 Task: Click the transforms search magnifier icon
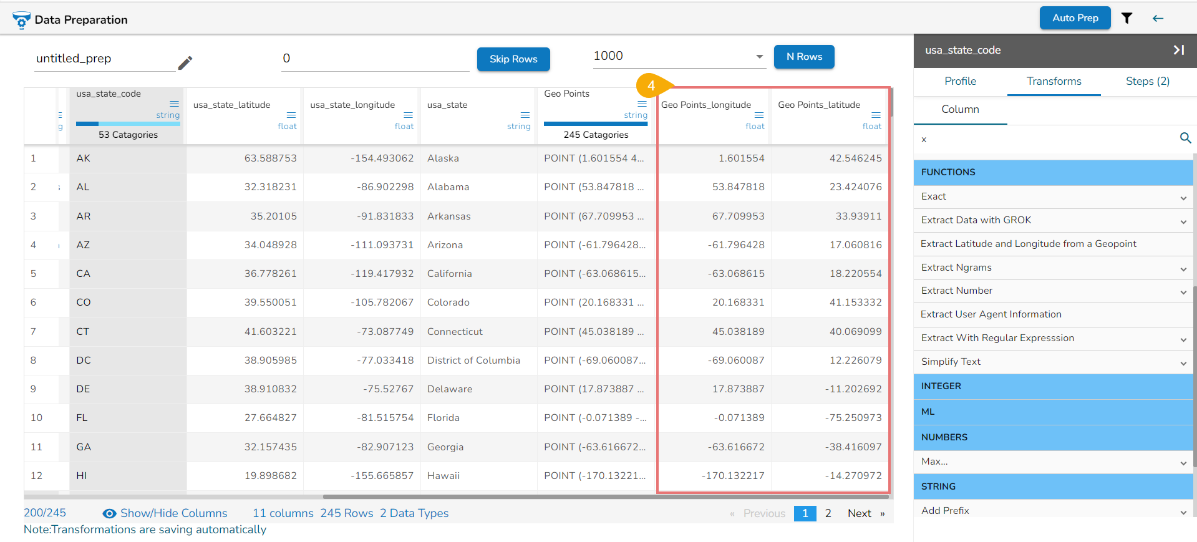pyautogui.click(x=1185, y=138)
